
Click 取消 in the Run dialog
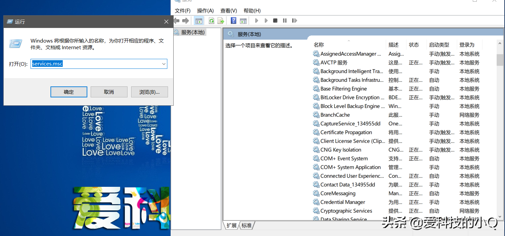[109, 92]
